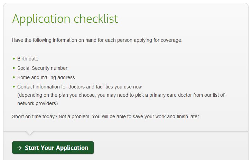Image resolution: width=252 pixels, height=160 pixels.
Task: Select the Birth date list item
Action: (x=28, y=59)
